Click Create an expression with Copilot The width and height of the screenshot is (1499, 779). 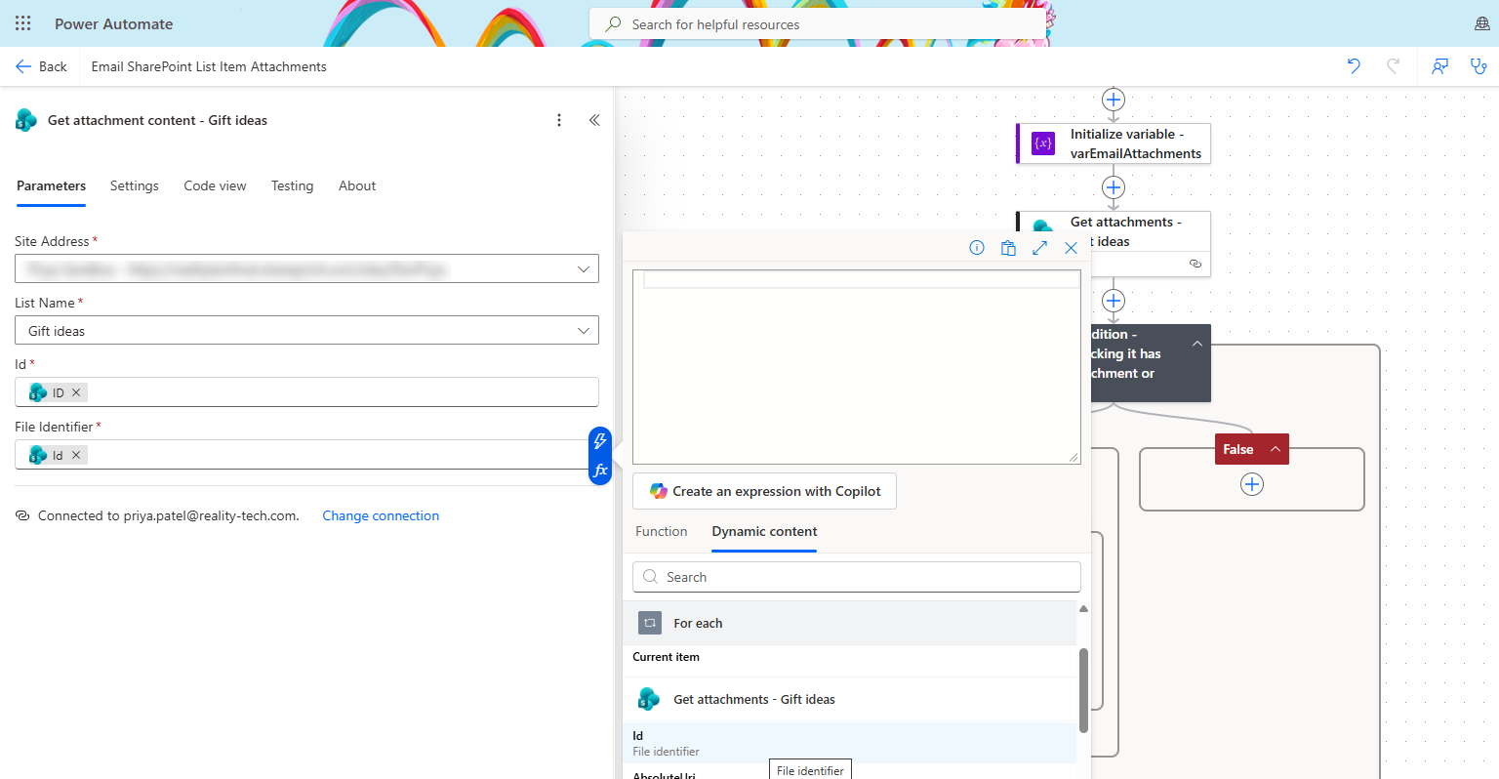[764, 491]
